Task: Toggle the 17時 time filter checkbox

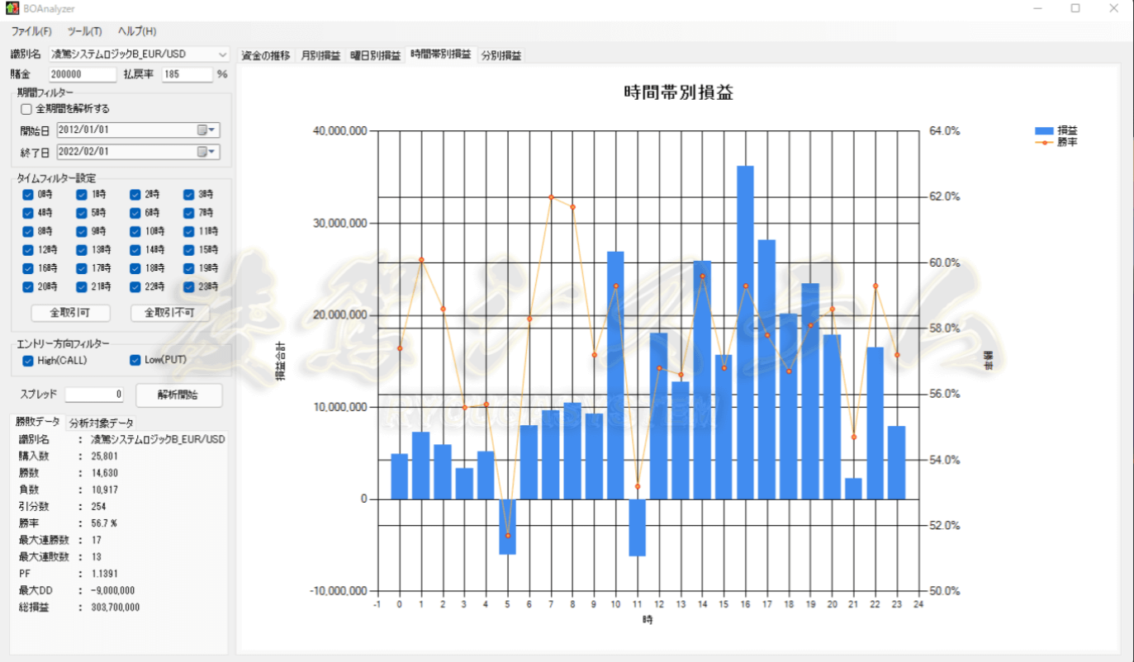Action: click(82, 268)
